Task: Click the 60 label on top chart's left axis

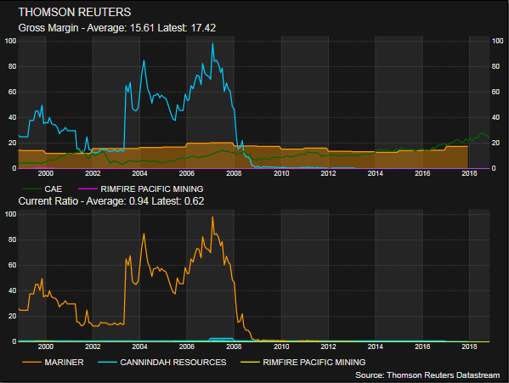Action: pos(12,92)
